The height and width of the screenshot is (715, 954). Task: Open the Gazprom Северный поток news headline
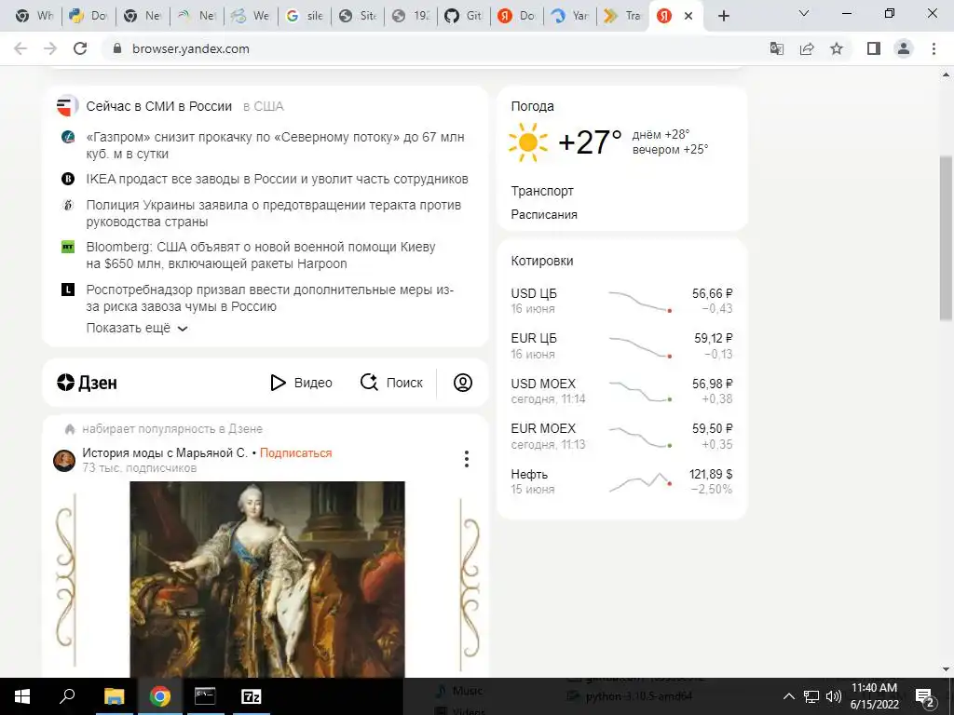pos(275,145)
